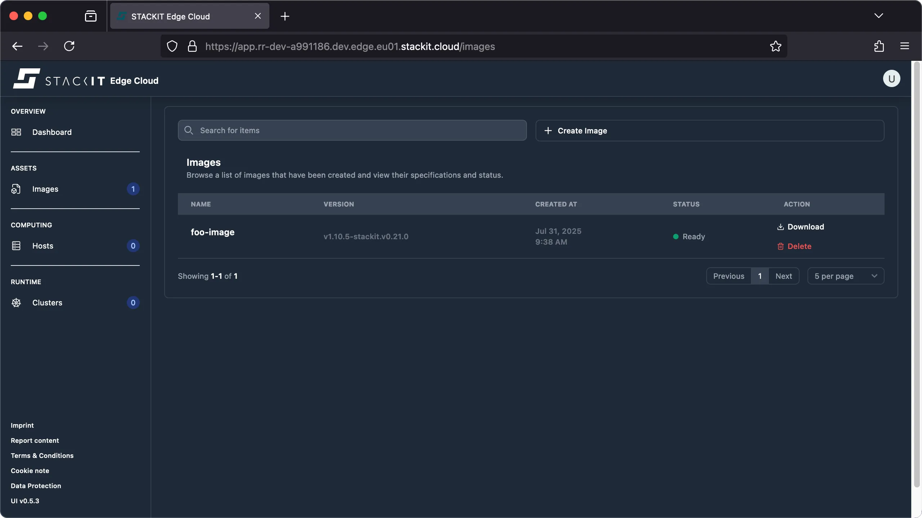Select the Images icon in the sidebar
922x518 pixels.
point(16,189)
